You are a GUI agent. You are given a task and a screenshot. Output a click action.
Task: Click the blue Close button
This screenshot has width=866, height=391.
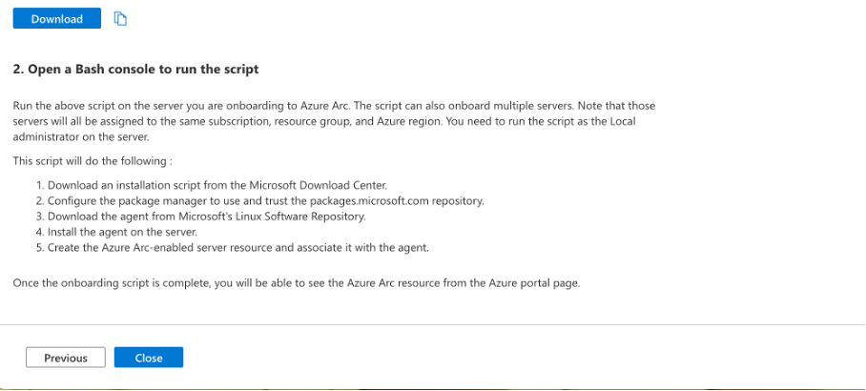click(x=149, y=358)
